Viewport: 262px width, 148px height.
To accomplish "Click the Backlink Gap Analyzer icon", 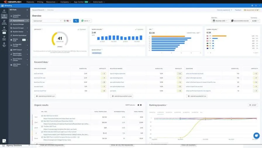I will point(11,35).
